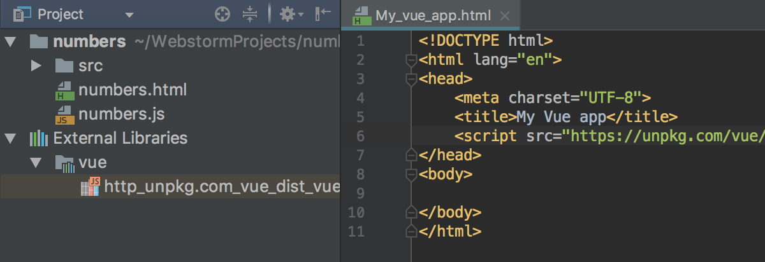Click the numbers.js file icon

(x=65, y=114)
